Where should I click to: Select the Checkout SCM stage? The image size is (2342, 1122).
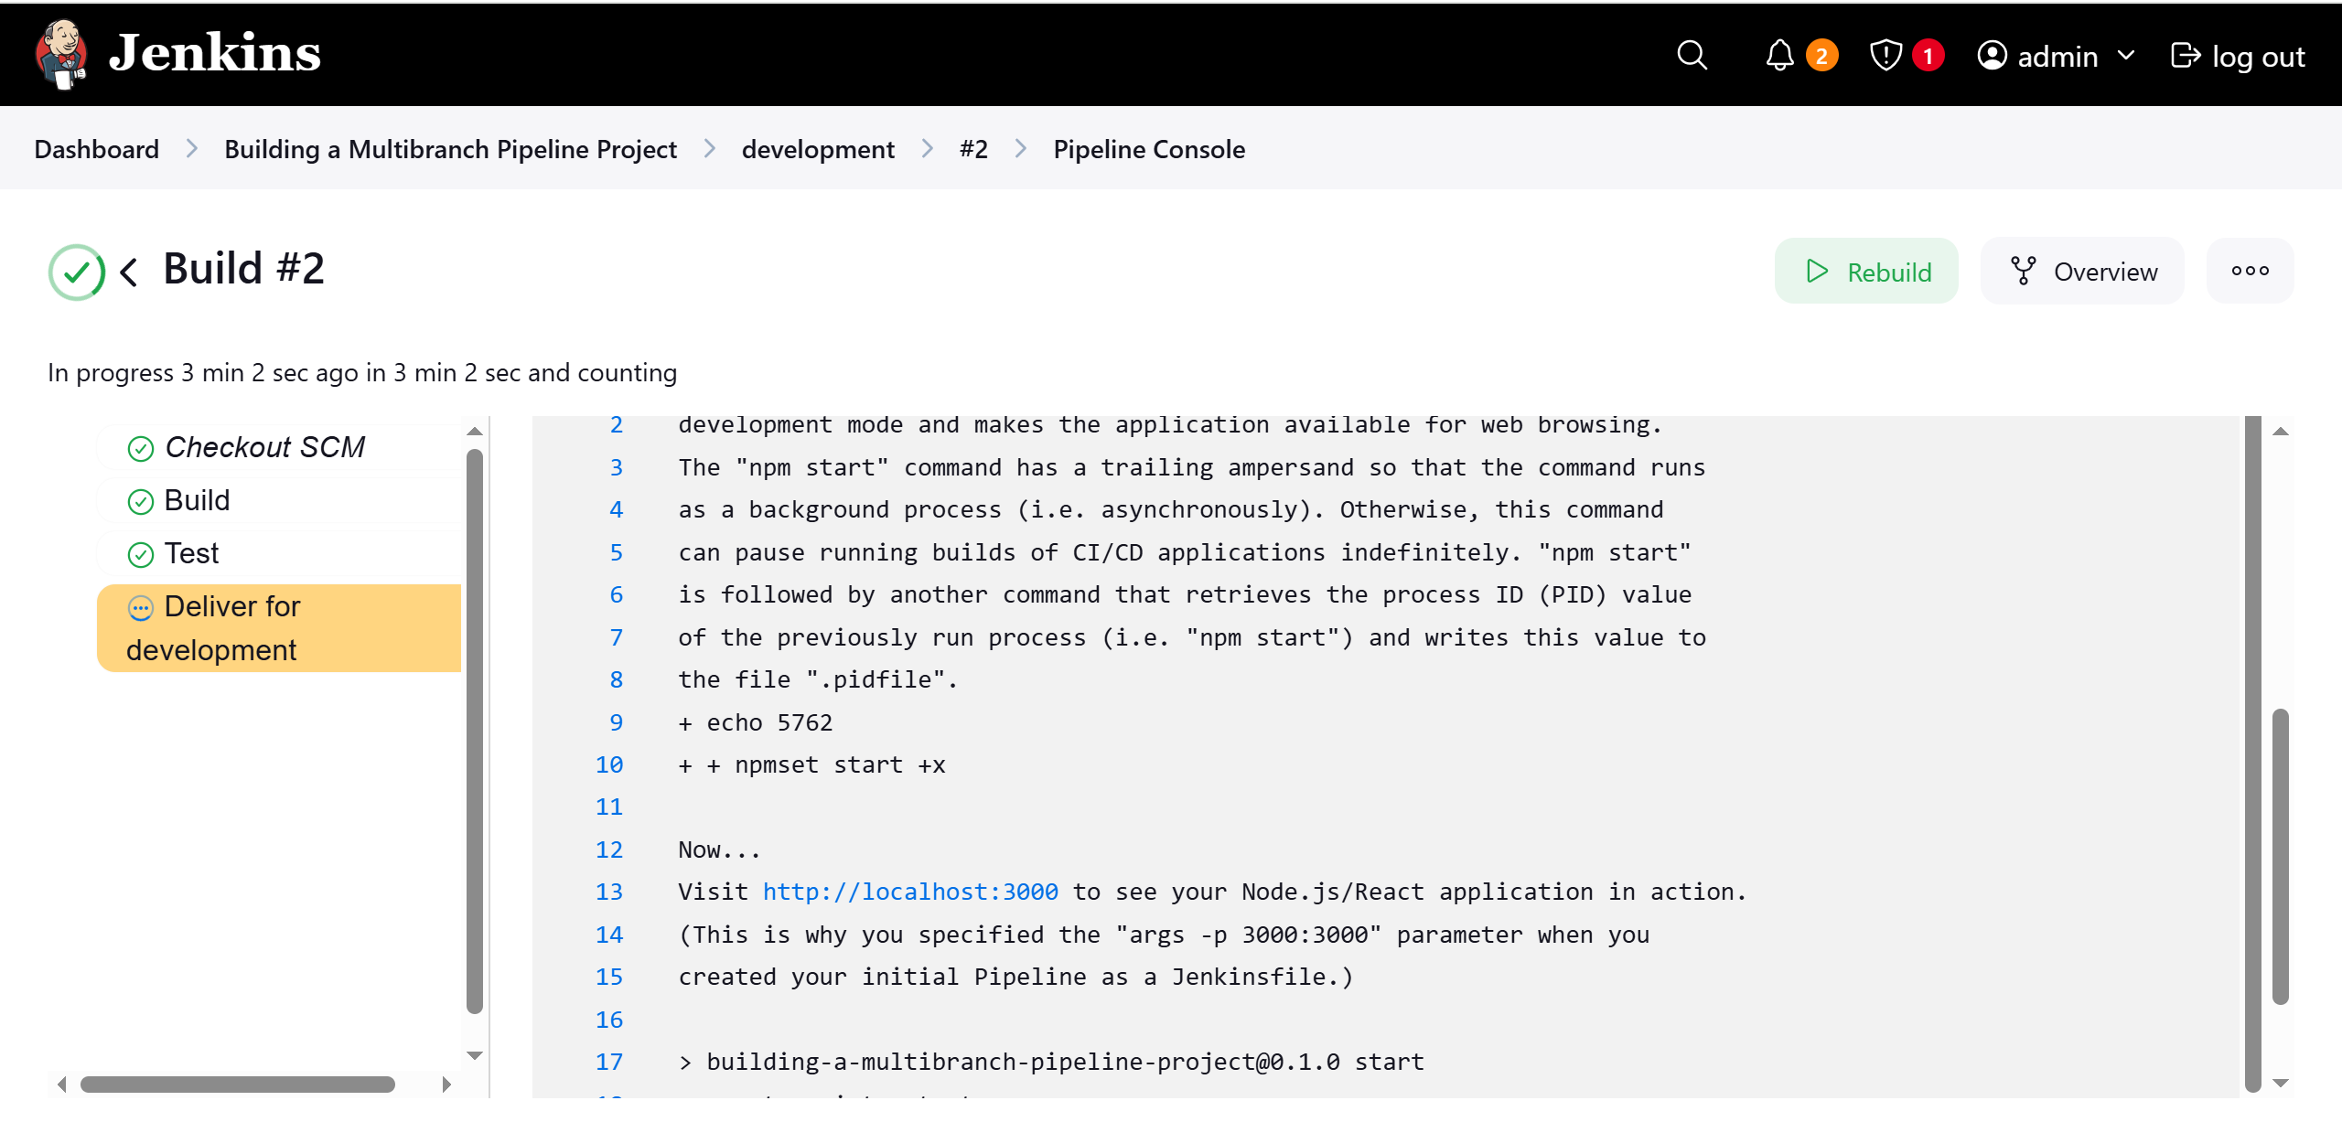[x=279, y=447]
